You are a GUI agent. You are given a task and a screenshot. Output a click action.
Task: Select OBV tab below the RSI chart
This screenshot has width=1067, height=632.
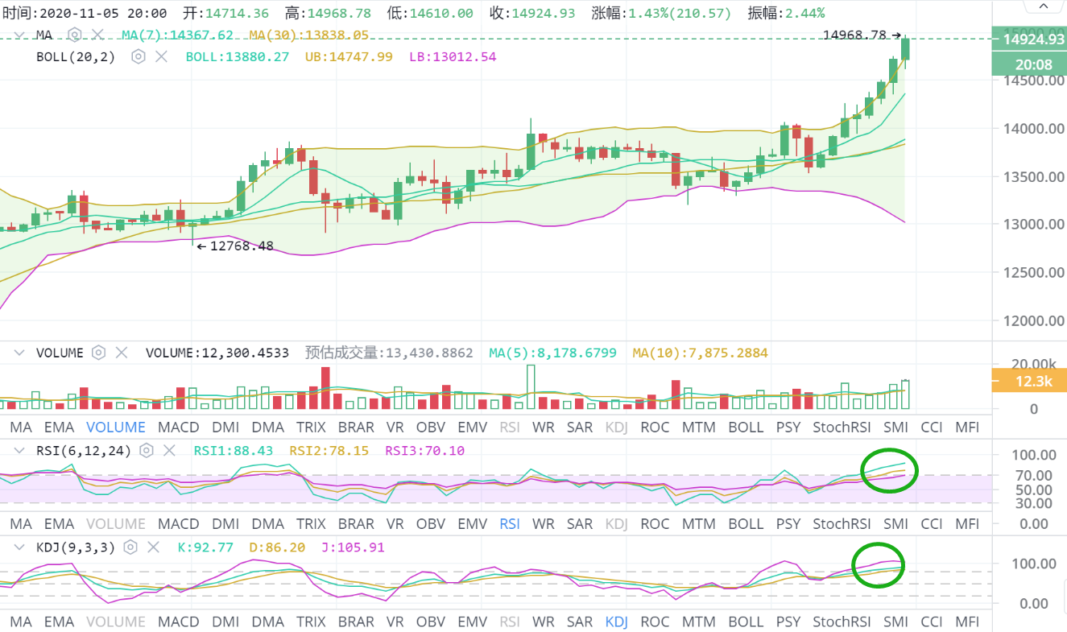point(431,524)
